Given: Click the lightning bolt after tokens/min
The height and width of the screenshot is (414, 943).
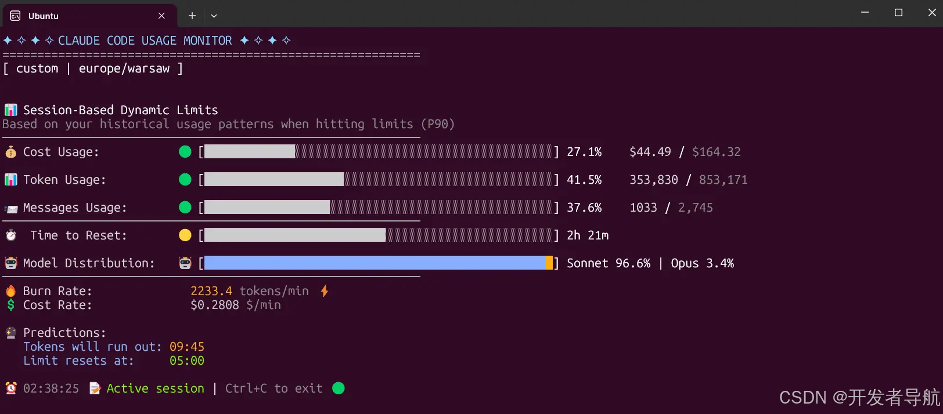Looking at the screenshot, I should pyautogui.click(x=325, y=290).
